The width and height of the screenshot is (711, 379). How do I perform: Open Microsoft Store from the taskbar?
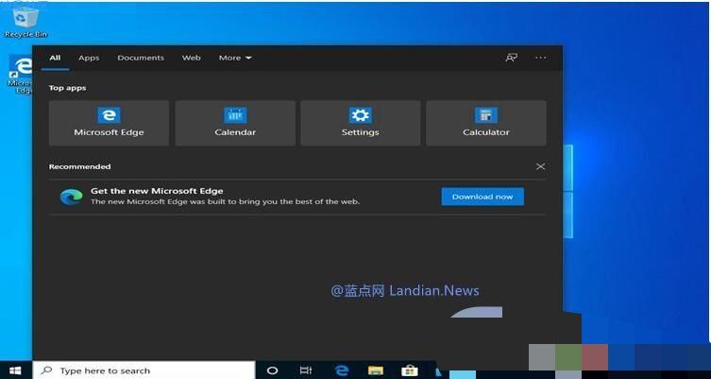pyautogui.click(x=410, y=370)
